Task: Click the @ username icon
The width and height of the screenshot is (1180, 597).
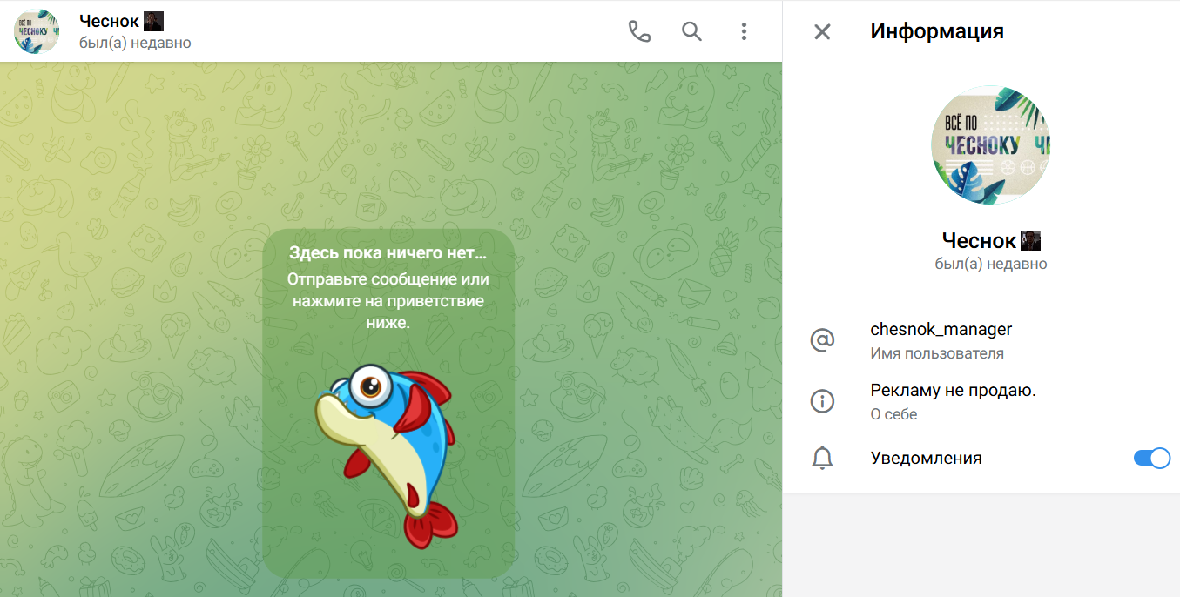Action: (822, 340)
